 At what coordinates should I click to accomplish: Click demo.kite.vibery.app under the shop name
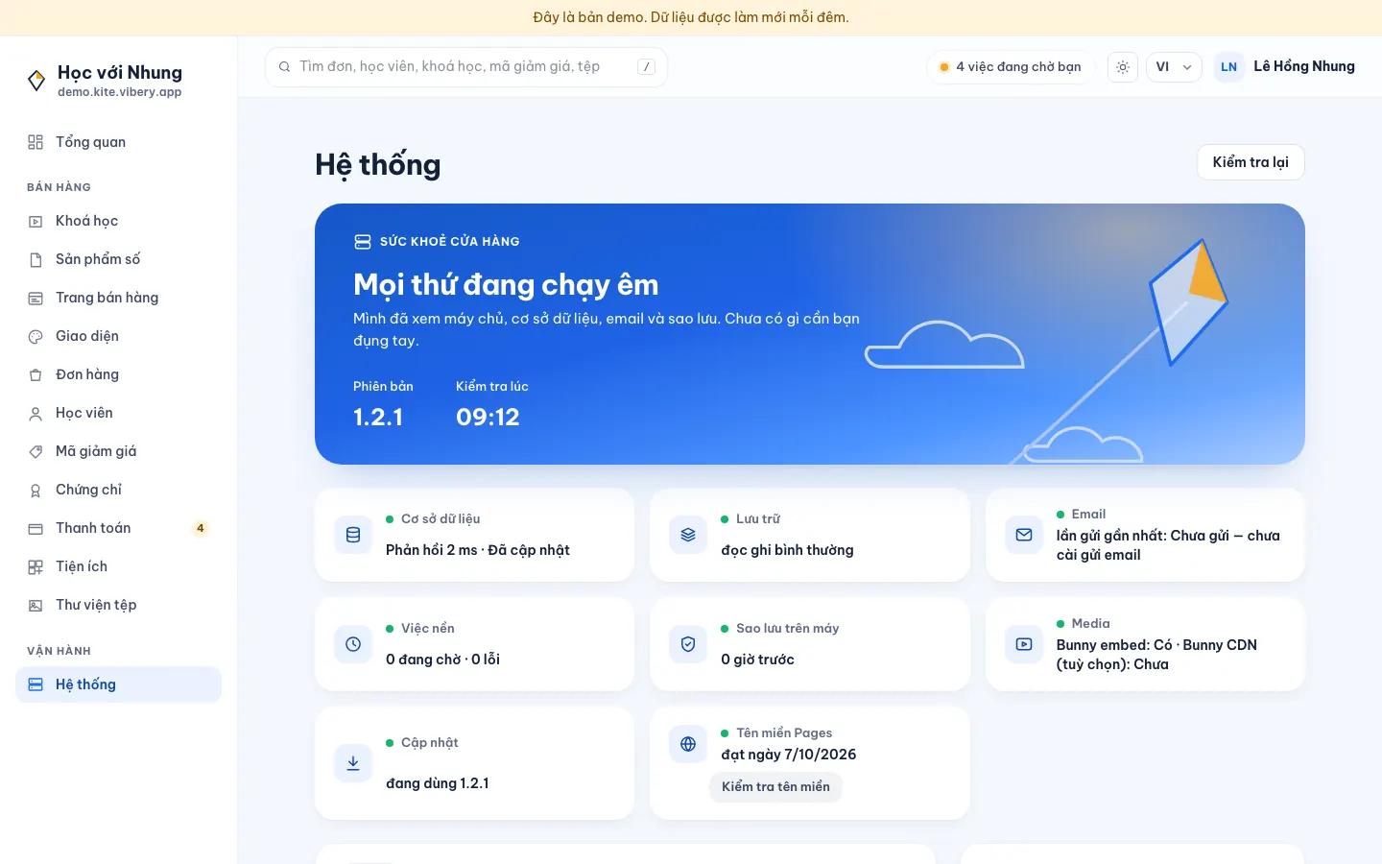(119, 92)
